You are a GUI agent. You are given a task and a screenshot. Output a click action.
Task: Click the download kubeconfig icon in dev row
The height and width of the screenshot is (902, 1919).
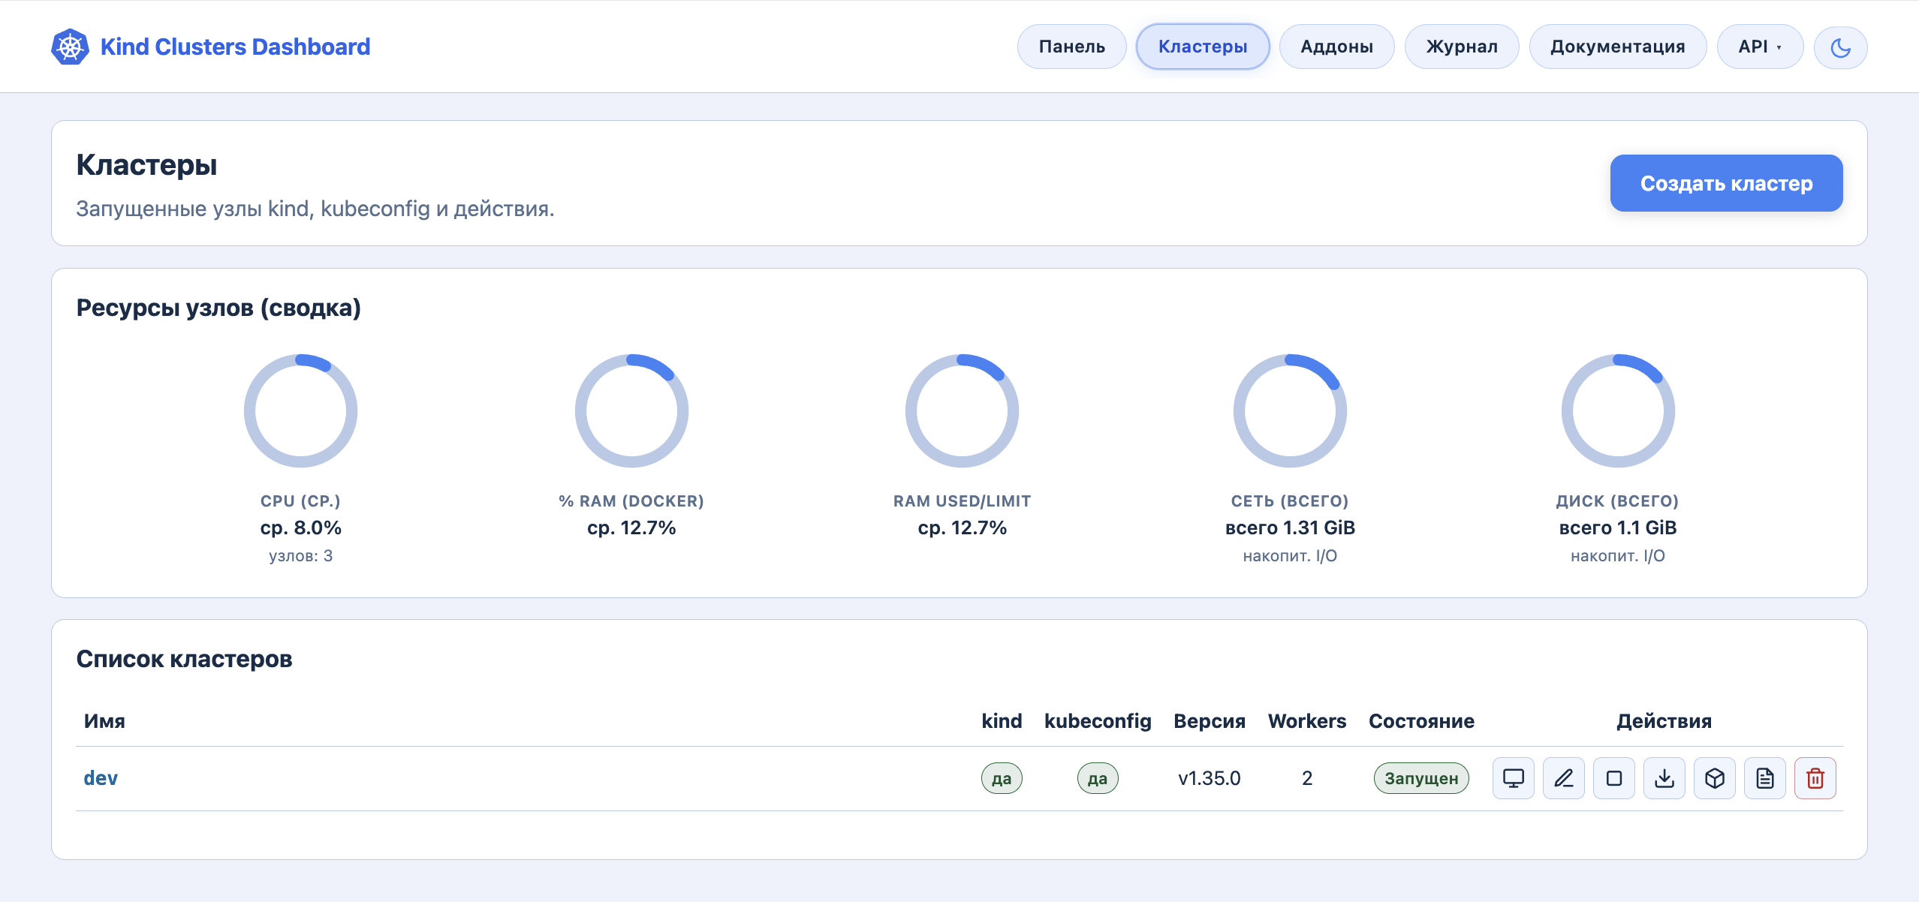1664,778
